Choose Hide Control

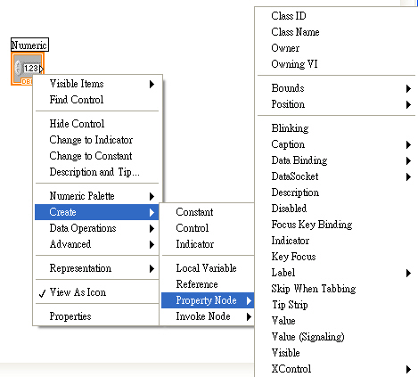97,124
